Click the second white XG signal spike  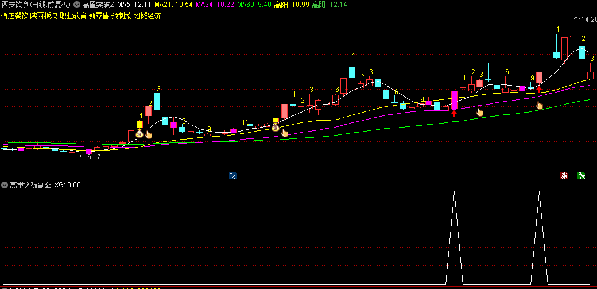pos(539,238)
